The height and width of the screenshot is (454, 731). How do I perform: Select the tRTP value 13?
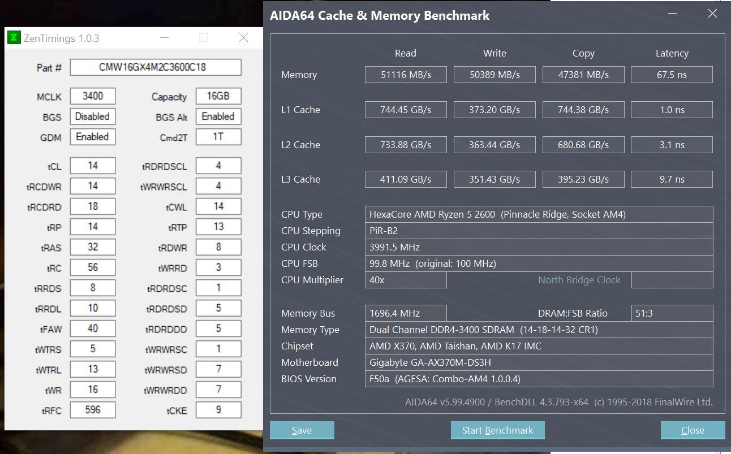pos(218,227)
